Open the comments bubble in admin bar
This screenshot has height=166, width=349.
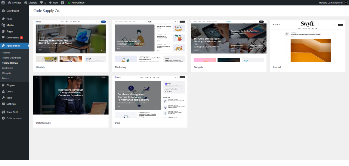coord(43,3)
